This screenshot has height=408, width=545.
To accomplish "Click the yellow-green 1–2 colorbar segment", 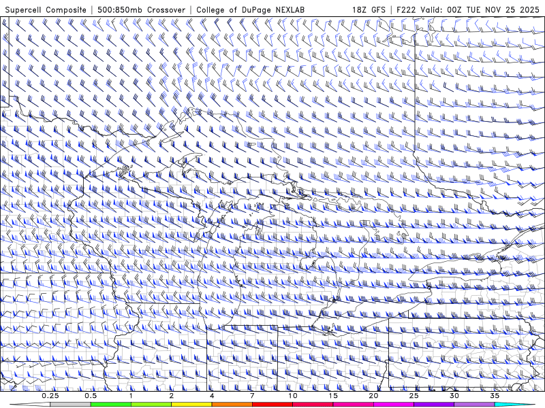I will (151, 405).
